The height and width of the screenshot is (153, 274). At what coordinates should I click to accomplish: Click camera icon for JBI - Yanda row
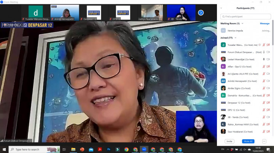click(268, 117)
